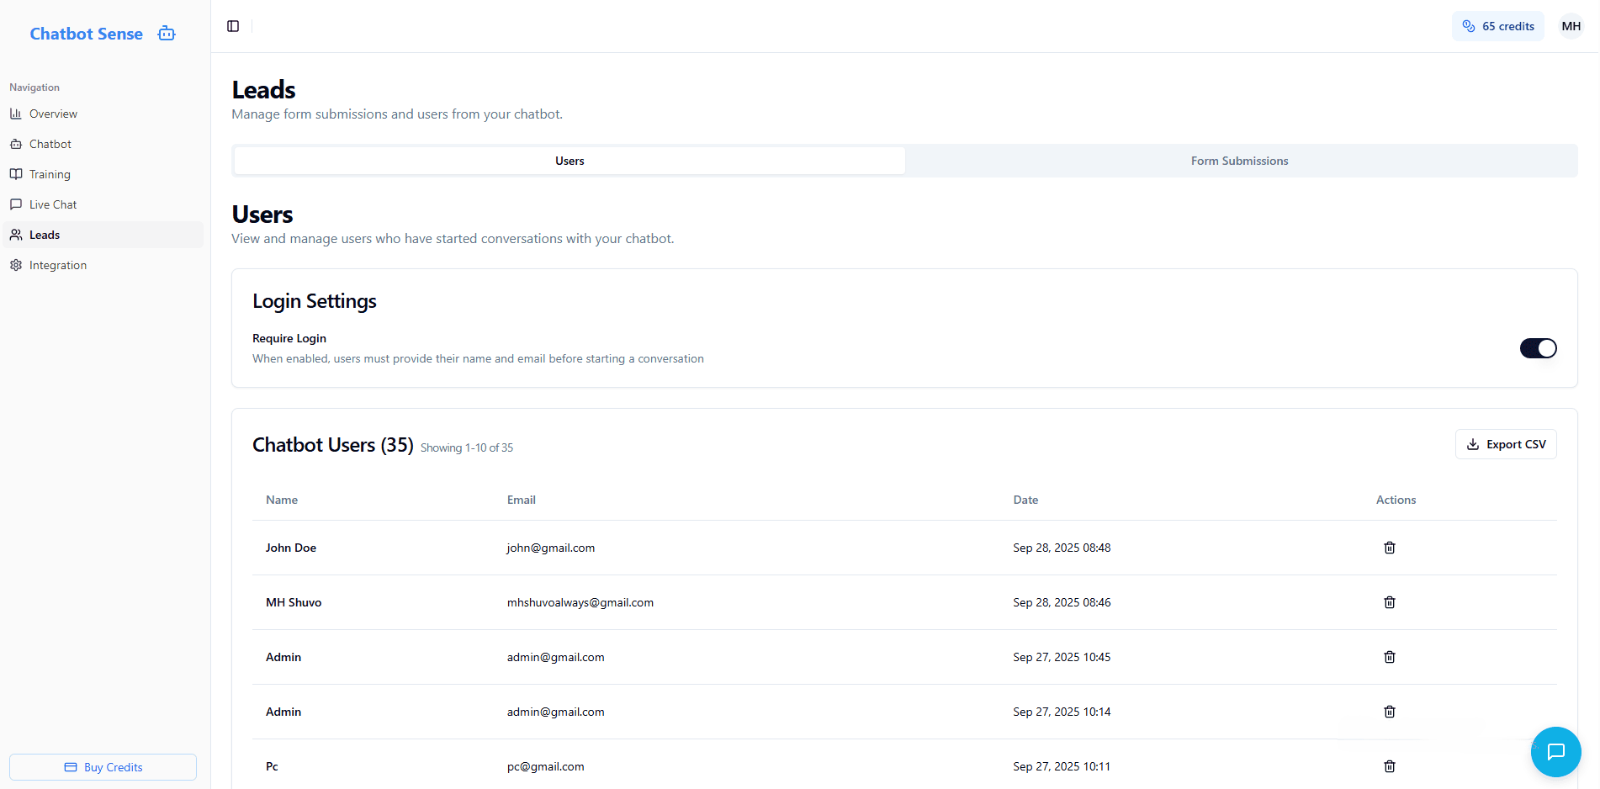Switch to the Form Submissions tab

point(1239,161)
